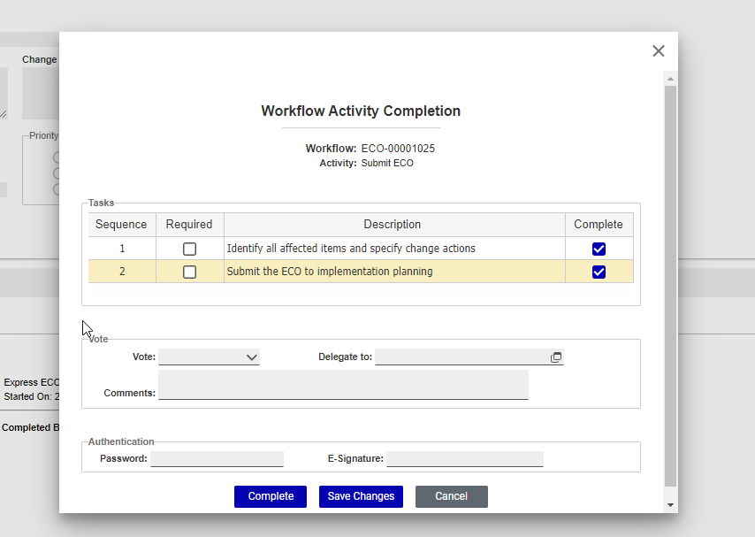
Task: Uncheck Complete for Identify all affected items
Action: click(599, 249)
